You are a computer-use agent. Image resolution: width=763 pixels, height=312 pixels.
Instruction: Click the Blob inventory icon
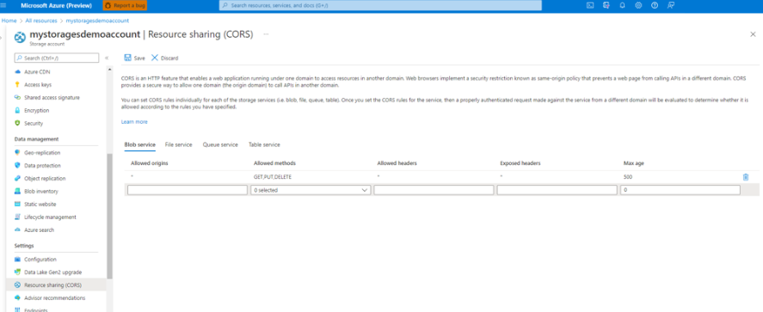(17, 192)
